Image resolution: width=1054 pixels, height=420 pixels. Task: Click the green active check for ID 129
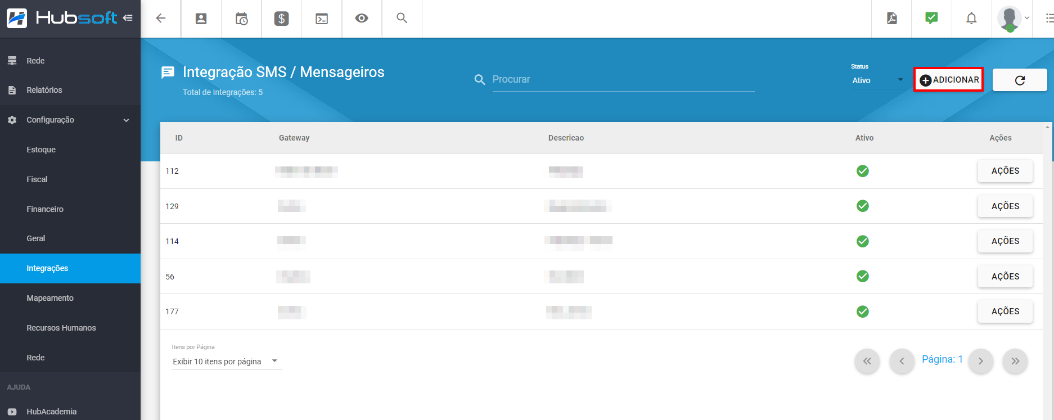tap(863, 206)
